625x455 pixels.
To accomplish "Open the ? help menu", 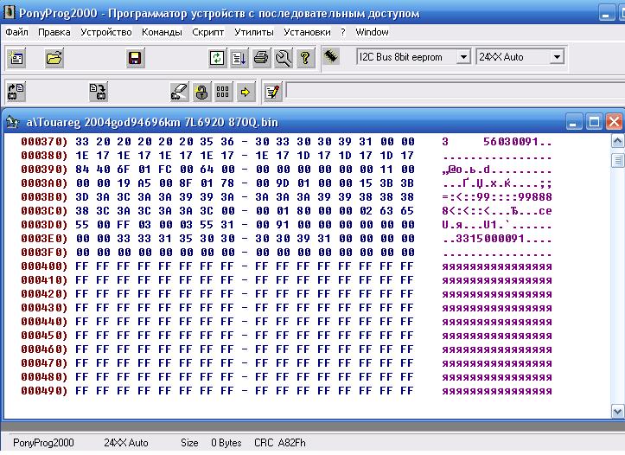I will 343,32.
